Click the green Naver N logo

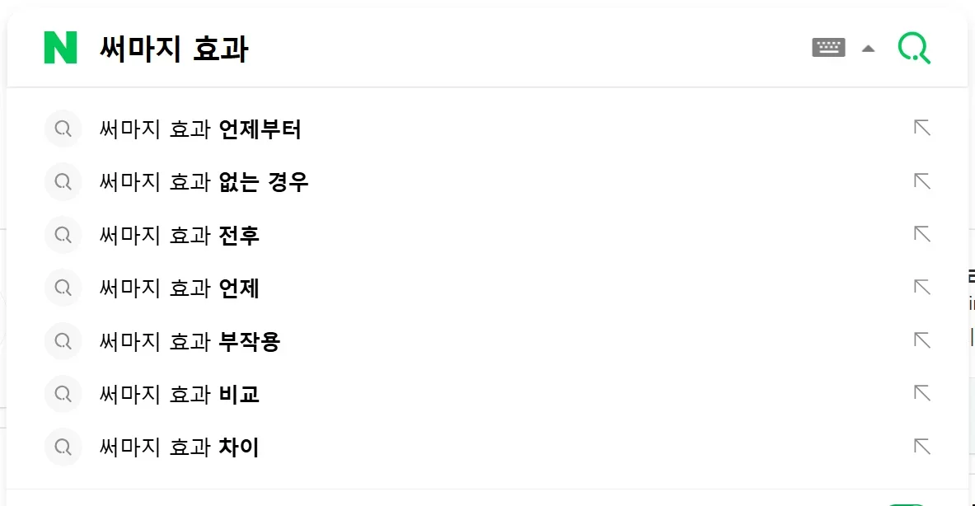[x=60, y=48]
